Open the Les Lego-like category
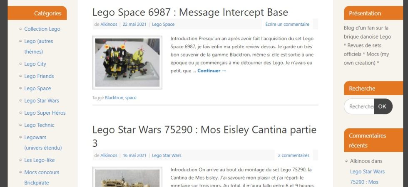 (40, 160)
